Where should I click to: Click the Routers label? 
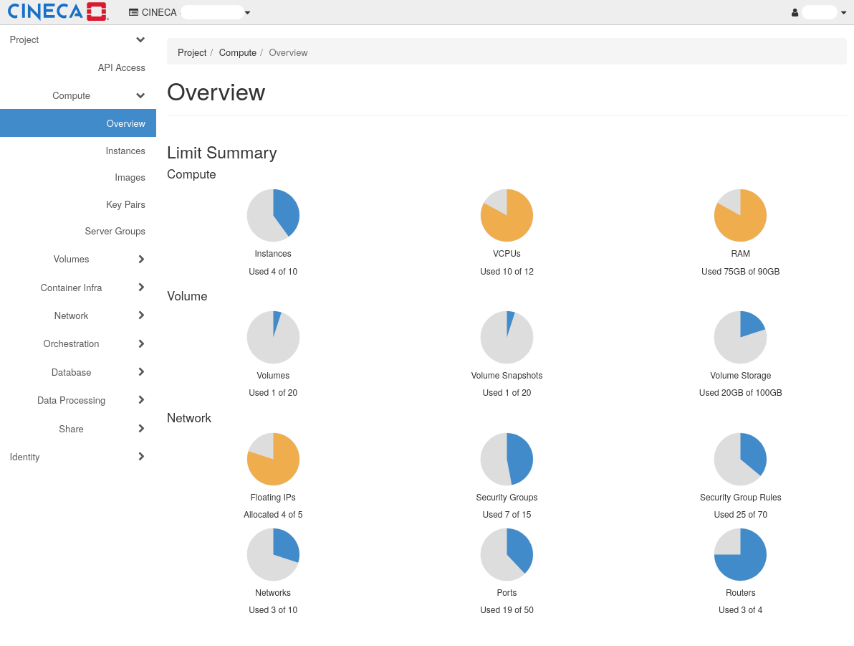[x=740, y=592]
